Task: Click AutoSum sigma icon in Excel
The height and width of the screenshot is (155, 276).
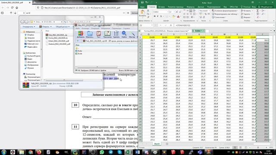Action: coord(257,11)
